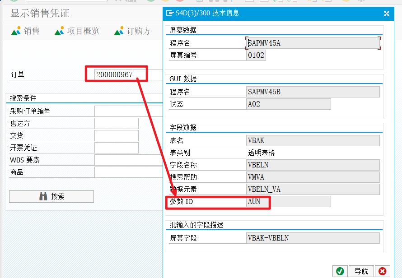Click the 参数 ID field AUN
The height and width of the screenshot is (278, 402).
(289, 202)
